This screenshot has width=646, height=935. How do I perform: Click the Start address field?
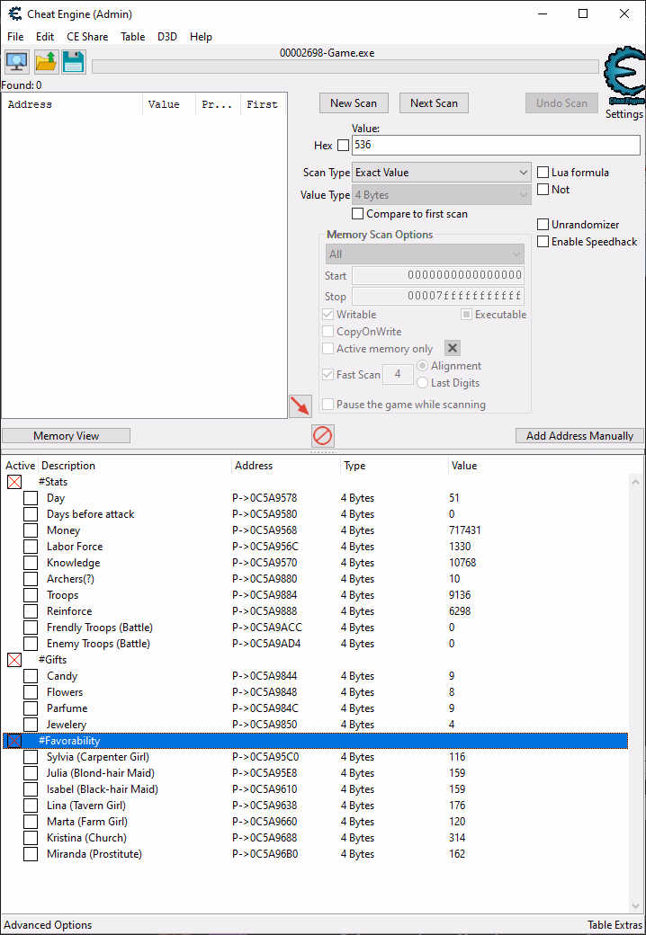pyautogui.click(x=438, y=275)
